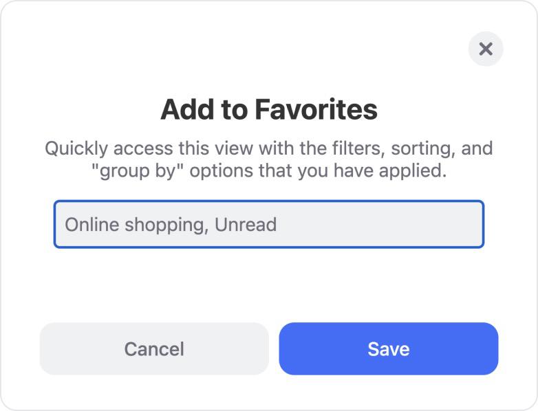Click the white Save label

pos(389,349)
